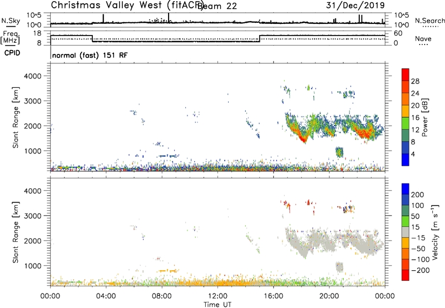This screenshot has width=445, height=308.
Task: Click the '18' tick on frequency axis
Action: click(x=37, y=33)
